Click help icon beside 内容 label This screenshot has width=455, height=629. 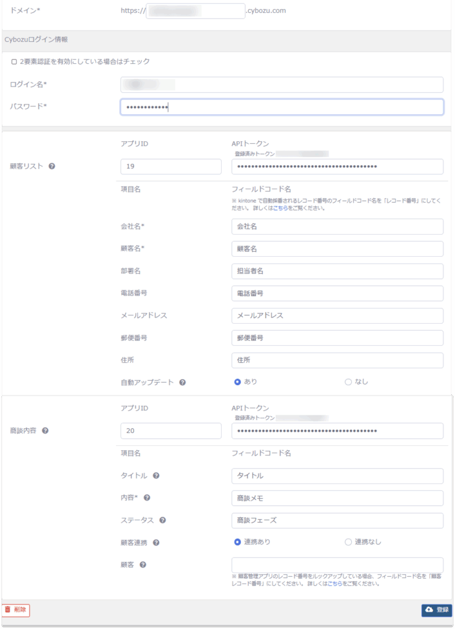(147, 498)
